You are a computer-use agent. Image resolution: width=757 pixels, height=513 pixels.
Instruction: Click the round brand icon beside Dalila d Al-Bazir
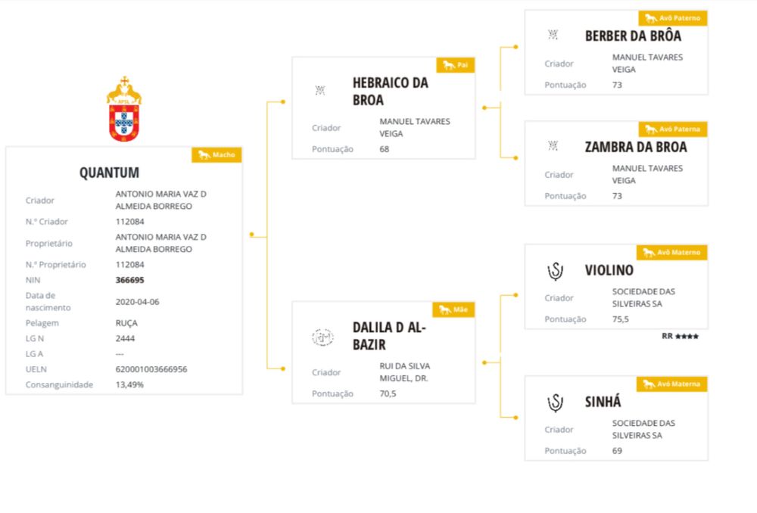coord(322,337)
